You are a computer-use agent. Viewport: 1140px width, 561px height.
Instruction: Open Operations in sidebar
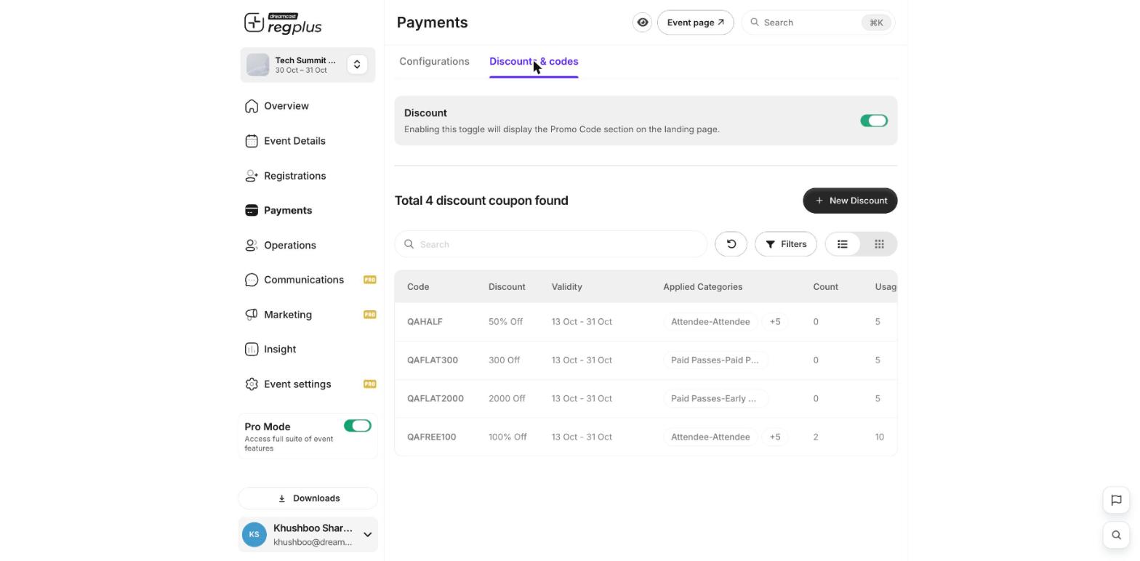[x=290, y=245]
